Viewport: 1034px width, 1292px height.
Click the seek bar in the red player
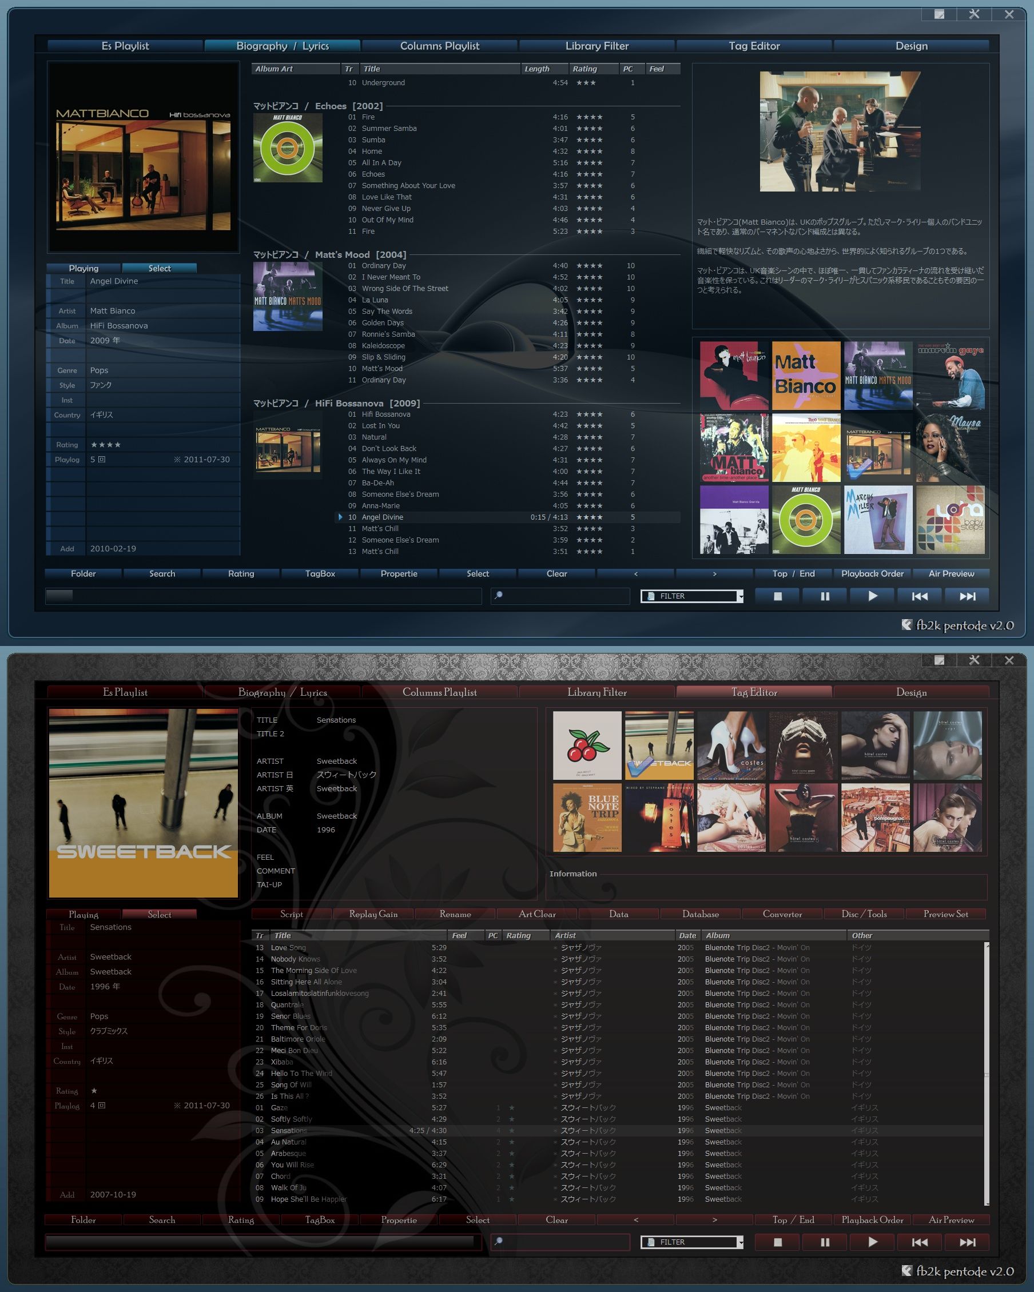coord(264,1242)
